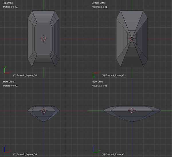
Task: Click Emerald_Square_Cut label in Top view
Action: (25, 75)
